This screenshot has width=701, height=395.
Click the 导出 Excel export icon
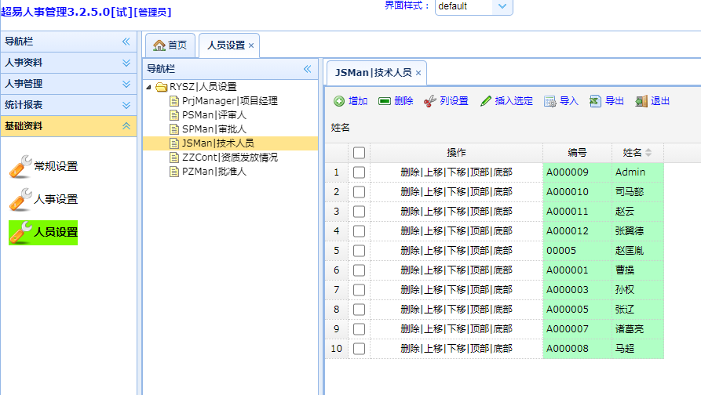click(x=595, y=101)
